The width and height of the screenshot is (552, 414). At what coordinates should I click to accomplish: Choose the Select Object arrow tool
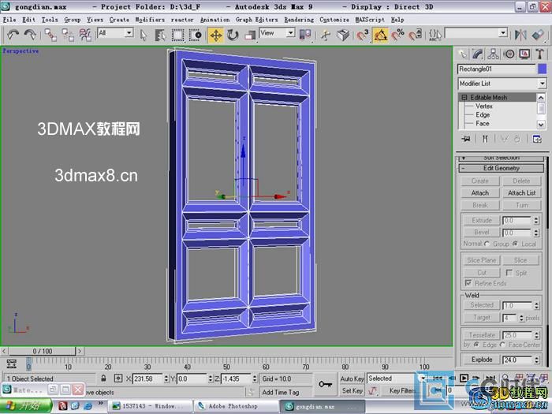144,35
